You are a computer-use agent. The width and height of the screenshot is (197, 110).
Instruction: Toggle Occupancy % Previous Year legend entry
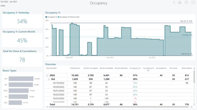coord(69,17)
